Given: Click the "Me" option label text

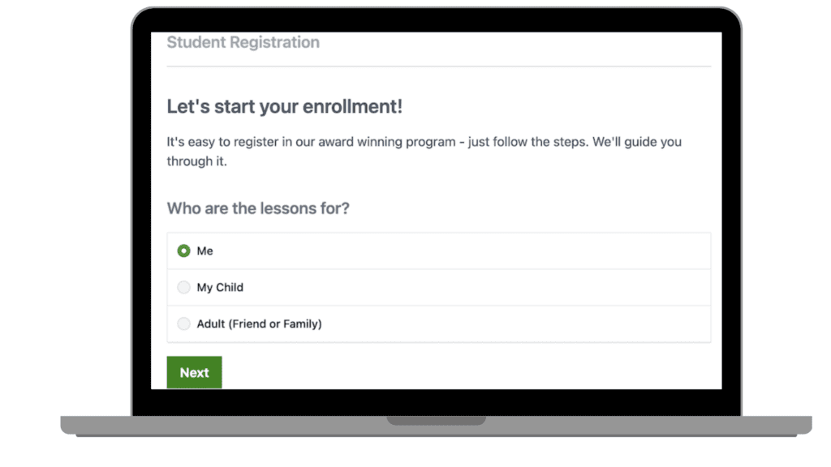Looking at the screenshot, I should (x=205, y=251).
